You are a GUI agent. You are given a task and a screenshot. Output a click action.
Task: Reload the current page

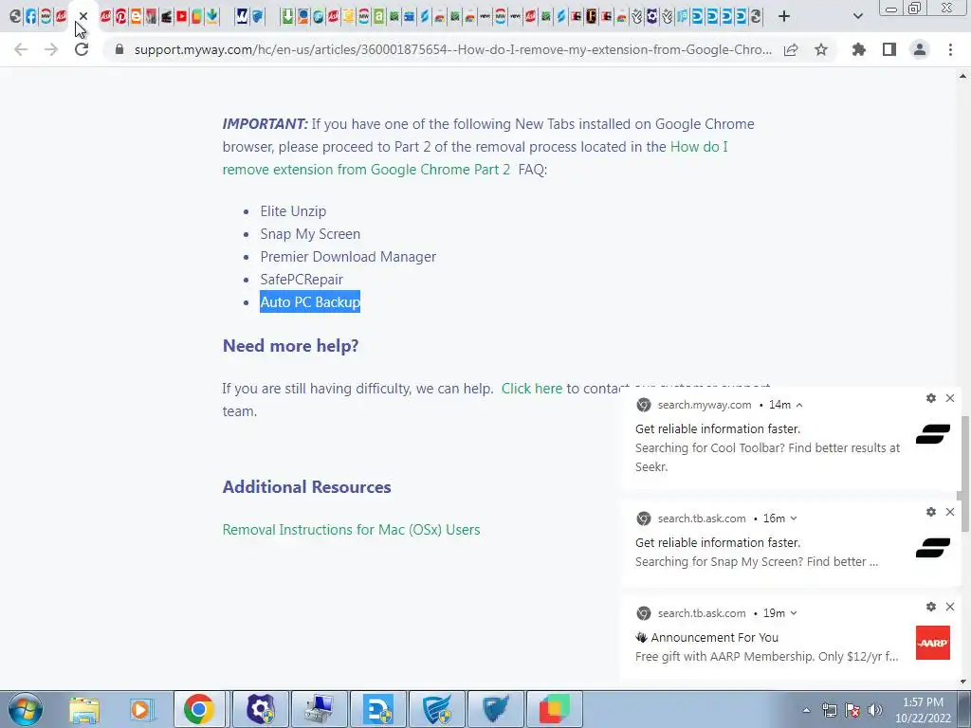point(82,49)
